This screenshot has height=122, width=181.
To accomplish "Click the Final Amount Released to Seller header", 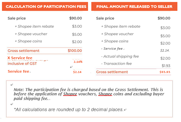I will pos(134,7).
